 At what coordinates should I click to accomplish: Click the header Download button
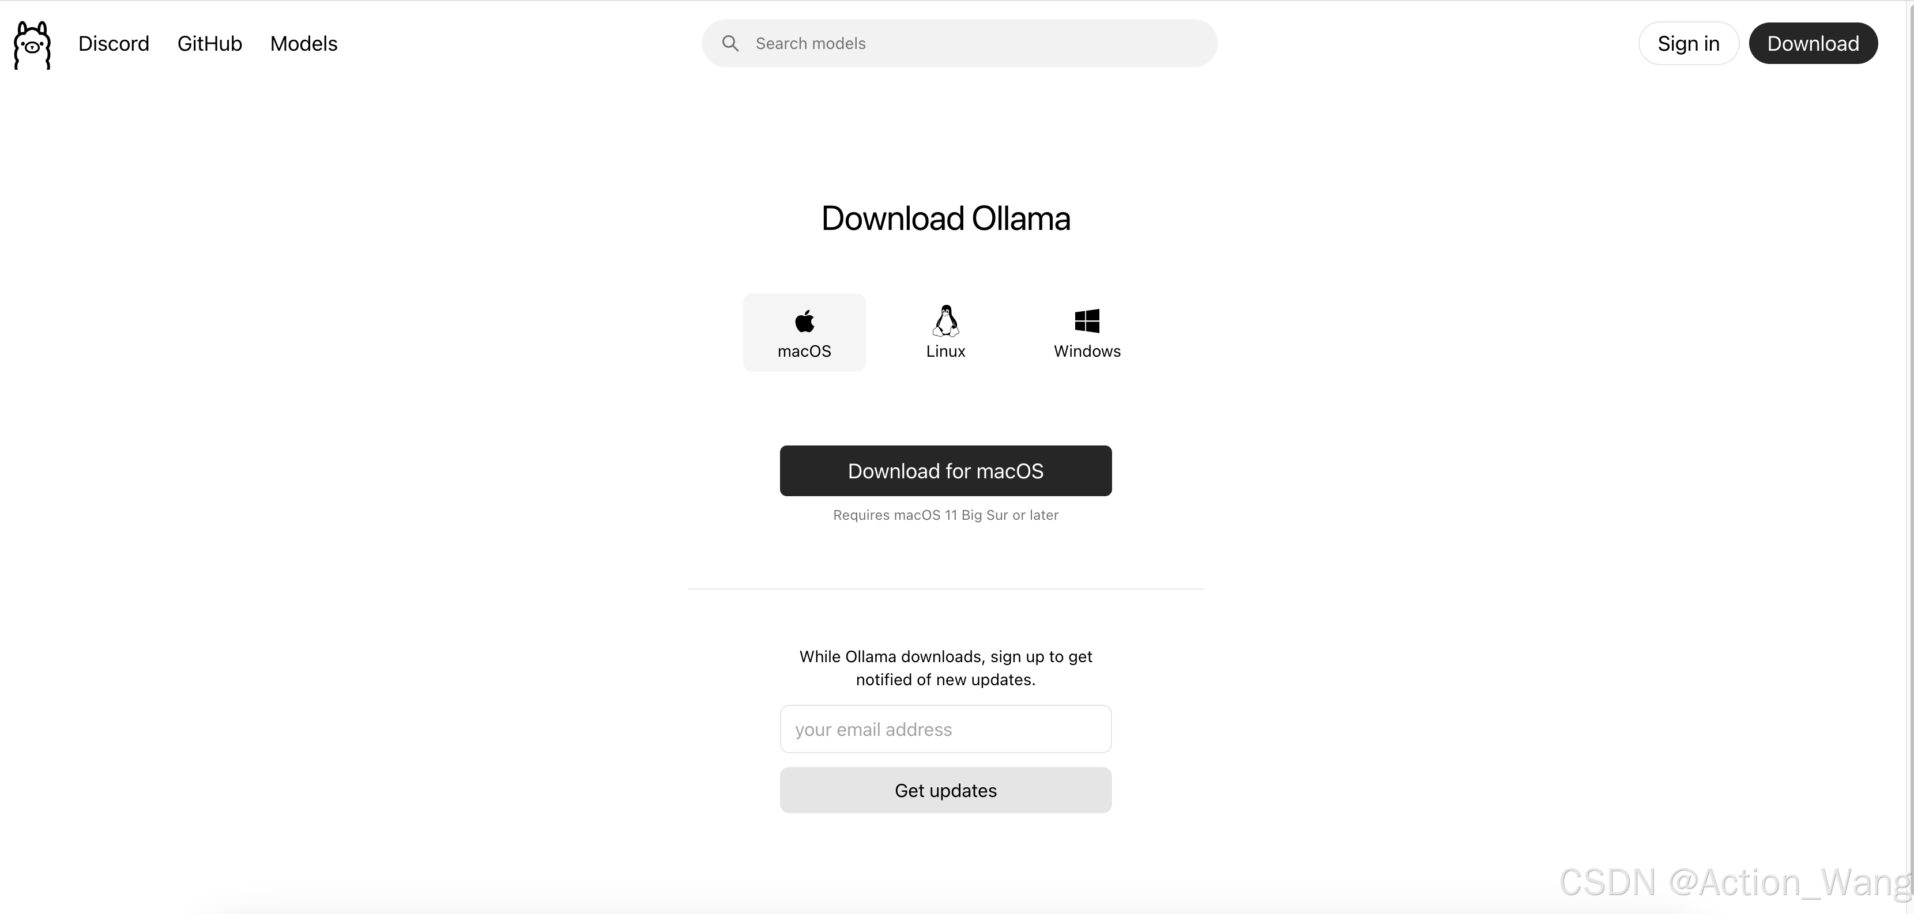click(x=1813, y=43)
